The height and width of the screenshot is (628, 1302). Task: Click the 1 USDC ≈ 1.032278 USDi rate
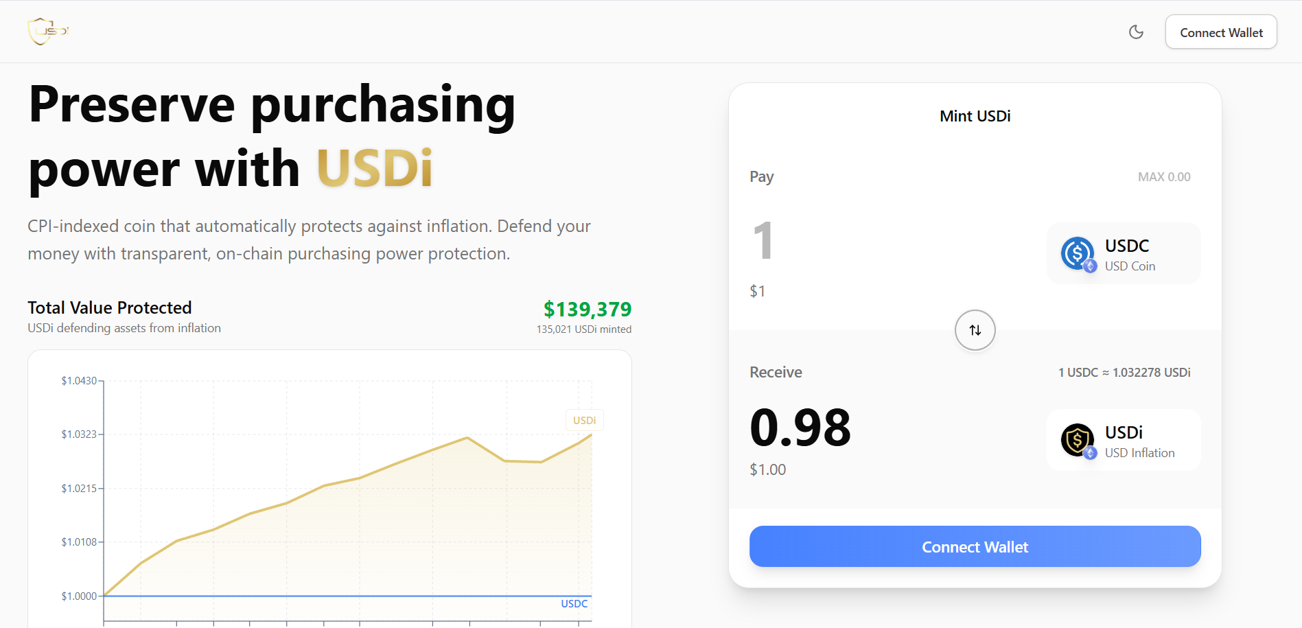(1124, 372)
